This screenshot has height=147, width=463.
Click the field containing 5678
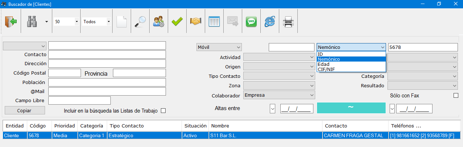(423, 47)
